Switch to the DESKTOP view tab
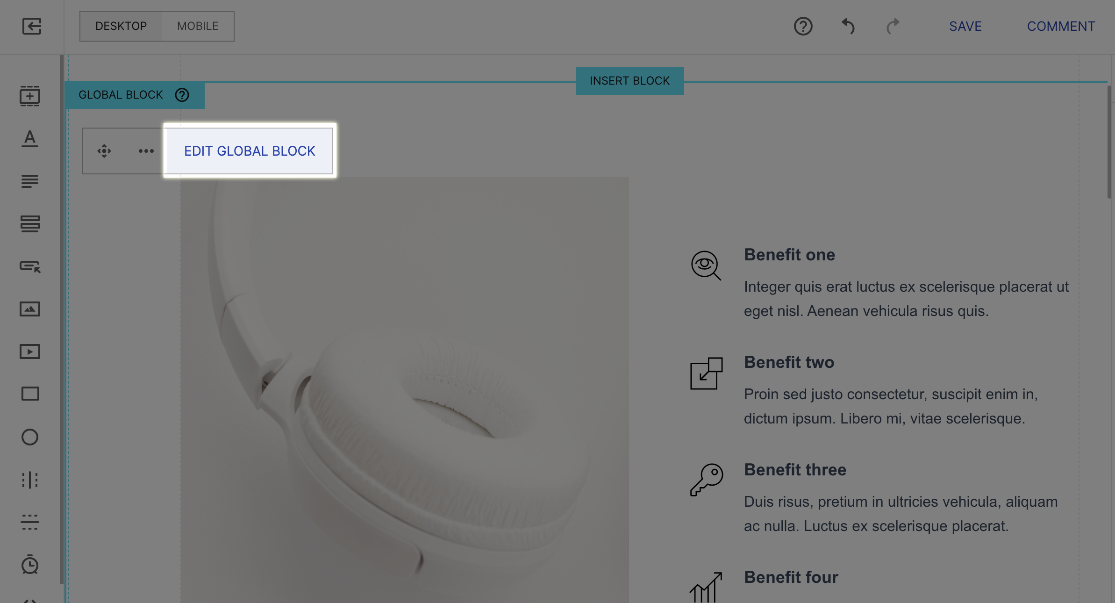 point(121,26)
